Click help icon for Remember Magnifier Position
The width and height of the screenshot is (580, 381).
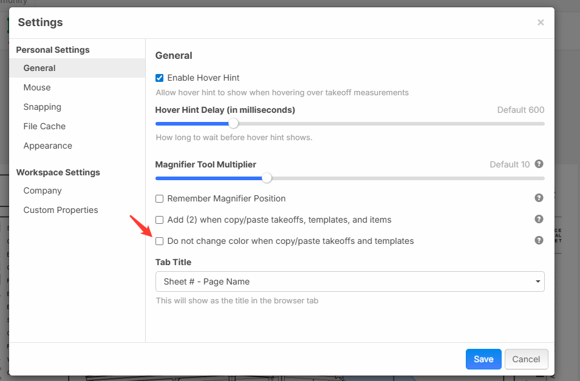pyautogui.click(x=539, y=198)
